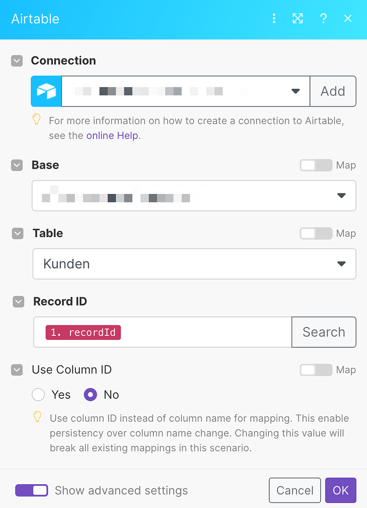Collapse the Record ID section
This screenshot has width=367, height=508.
pyautogui.click(x=18, y=302)
